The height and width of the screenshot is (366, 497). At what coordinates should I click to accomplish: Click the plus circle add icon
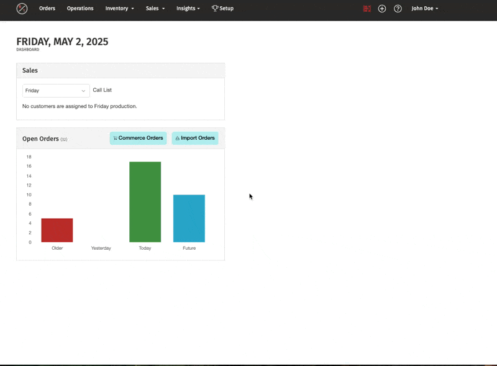pos(382,9)
